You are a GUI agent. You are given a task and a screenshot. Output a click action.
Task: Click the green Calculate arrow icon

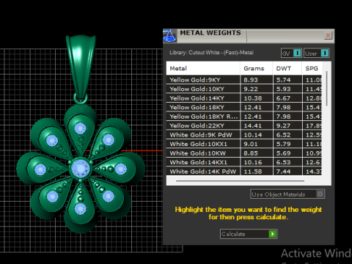[x=272, y=234]
